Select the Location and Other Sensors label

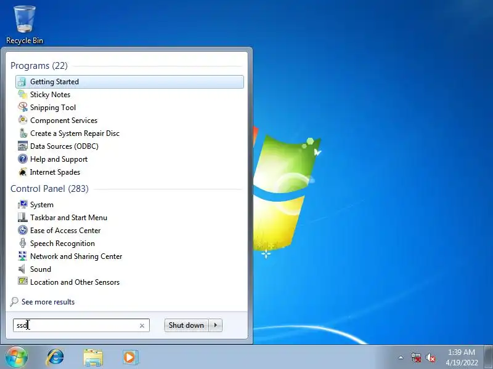pos(75,282)
